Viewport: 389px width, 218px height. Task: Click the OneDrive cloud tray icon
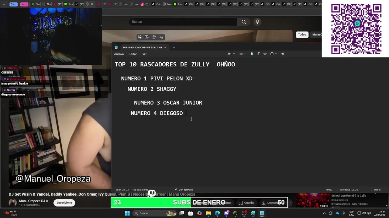point(337,213)
